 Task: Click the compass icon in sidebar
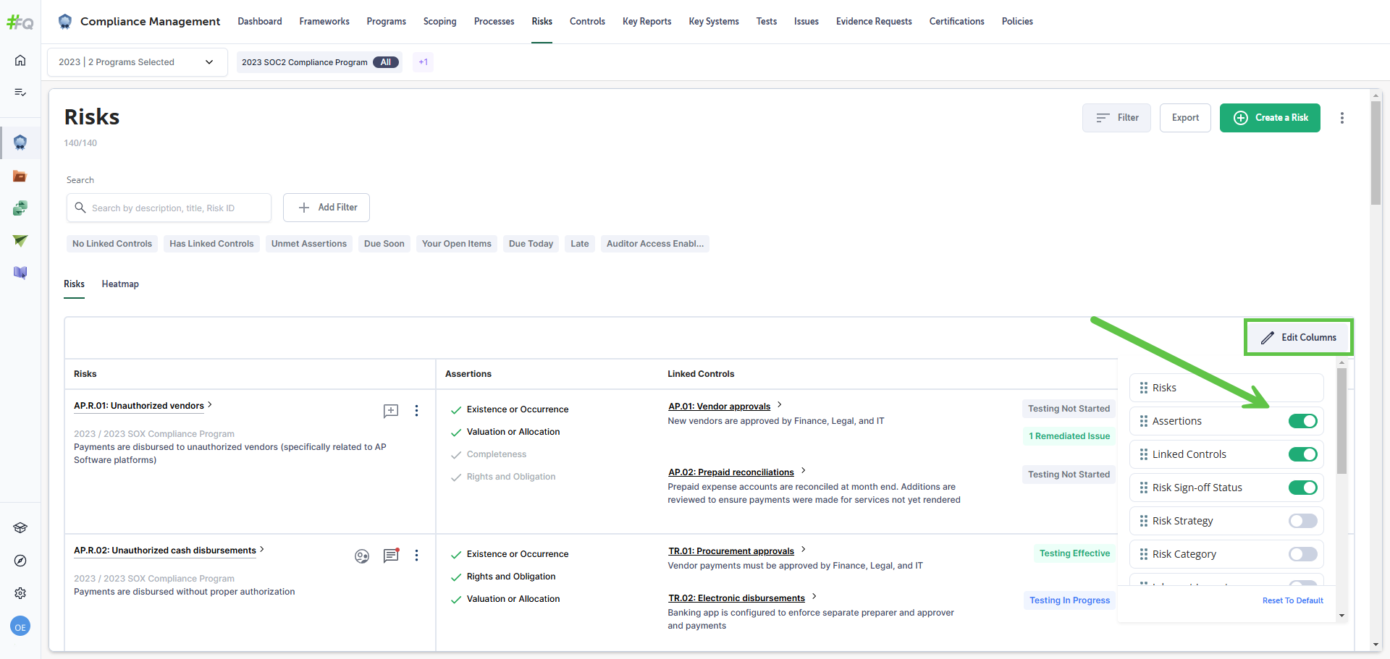(20, 561)
